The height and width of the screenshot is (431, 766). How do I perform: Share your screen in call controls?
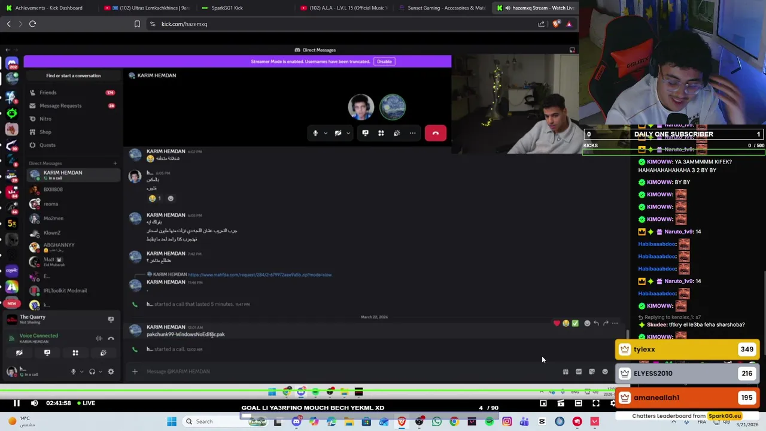(365, 133)
